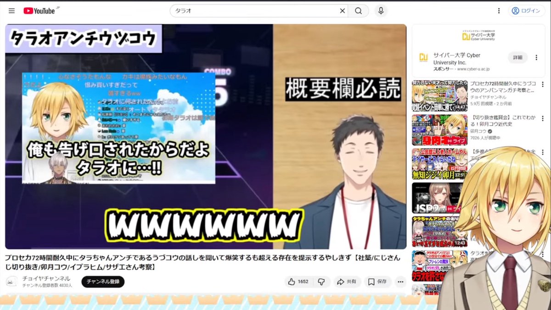
Task: Open the 無知ジジイ卯月 thumbnail 37:51
Action: [439, 163]
